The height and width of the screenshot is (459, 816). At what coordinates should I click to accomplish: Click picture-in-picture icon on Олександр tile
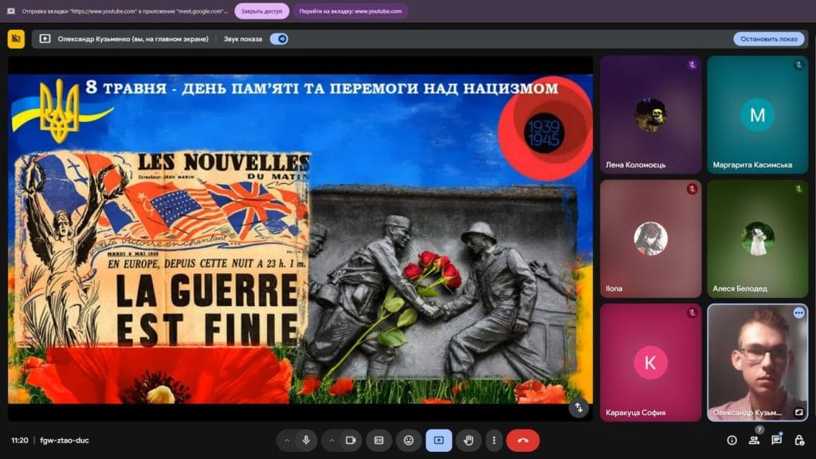[x=798, y=412]
